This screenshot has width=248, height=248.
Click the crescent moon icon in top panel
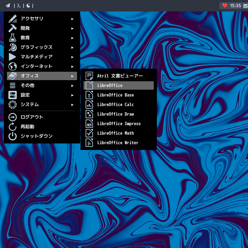28,6
